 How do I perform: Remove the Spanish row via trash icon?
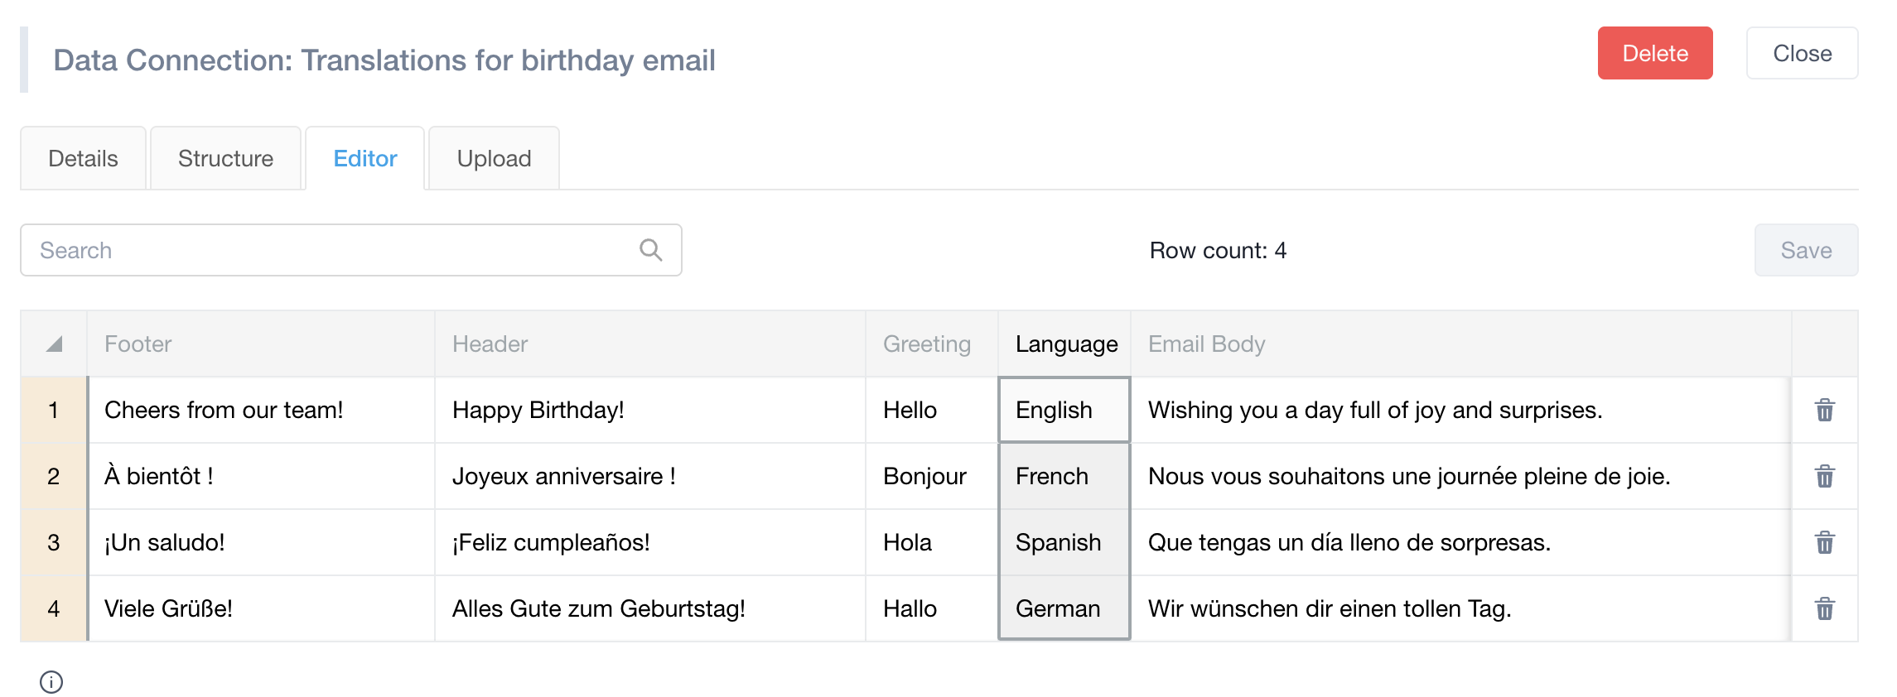click(x=1824, y=542)
